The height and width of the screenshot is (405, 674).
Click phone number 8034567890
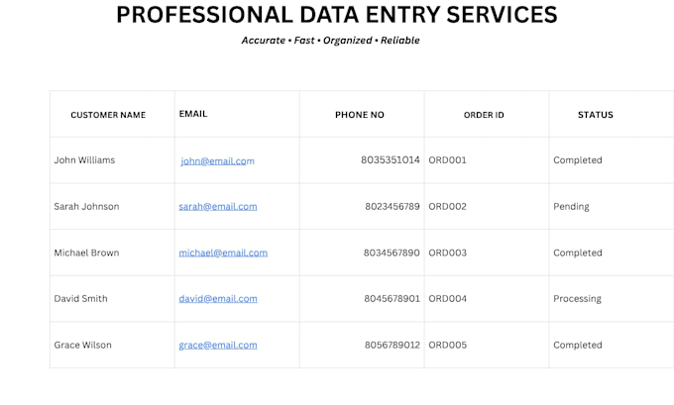click(392, 253)
